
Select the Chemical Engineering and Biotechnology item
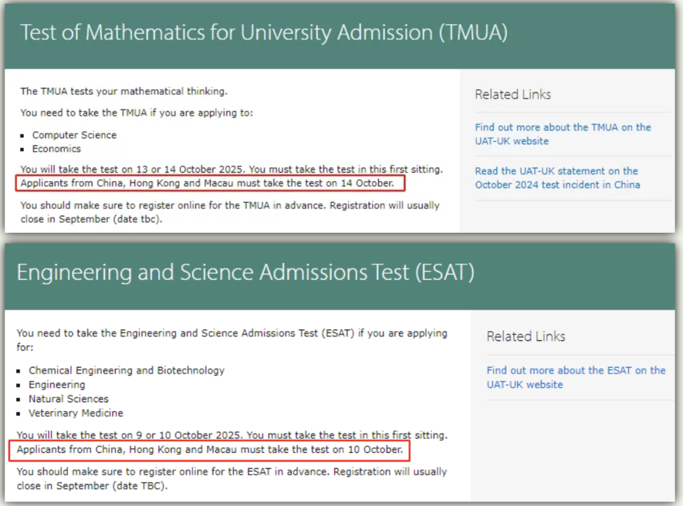[x=126, y=371]
